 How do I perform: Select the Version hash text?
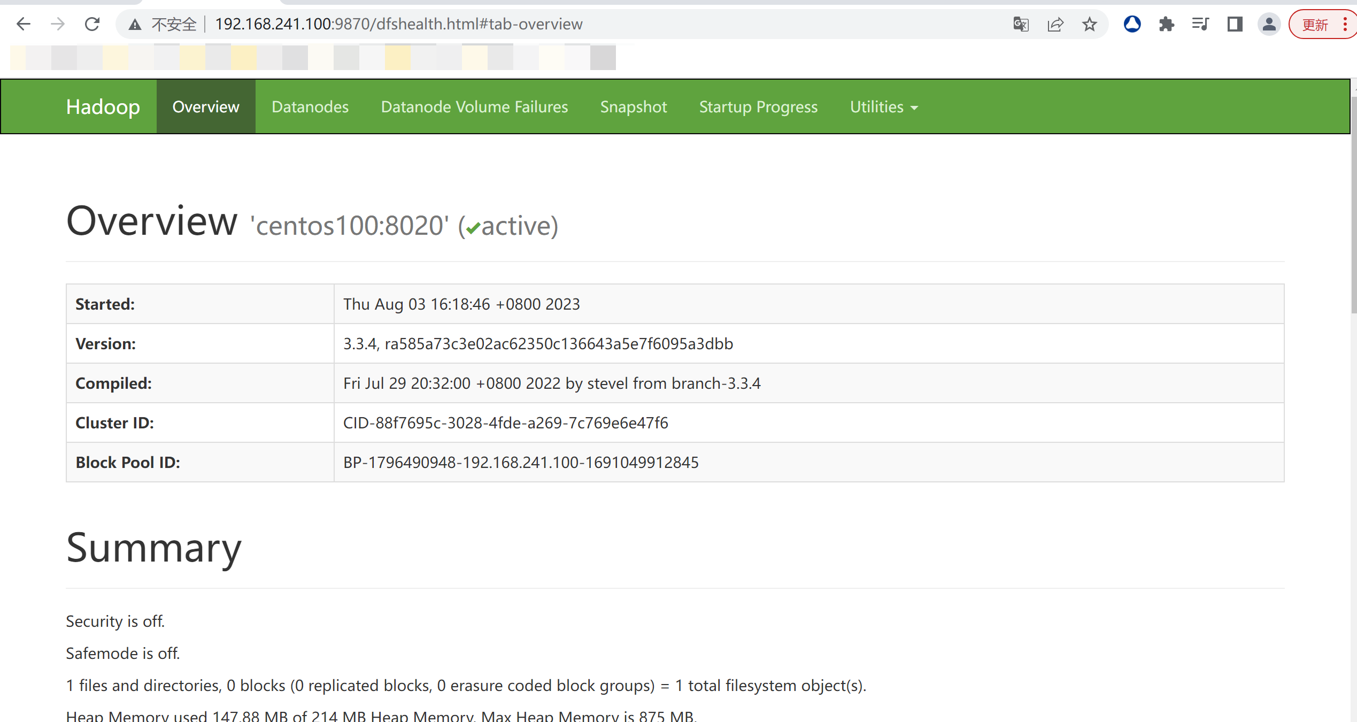pos(559,344)
